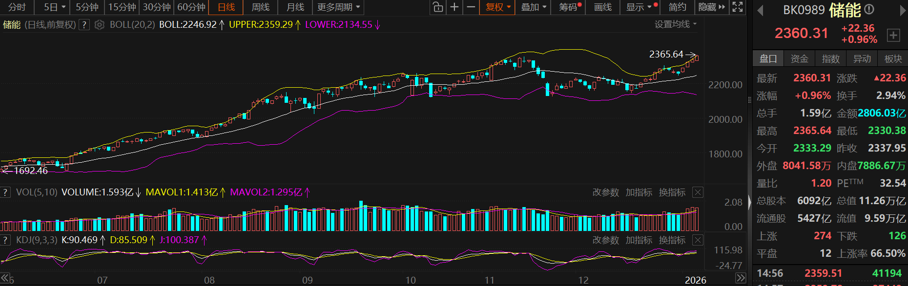Toggle 简约 simple view mode
This screenshot has width=908, height=286.
pyautogui.click(x=677, y=7)
